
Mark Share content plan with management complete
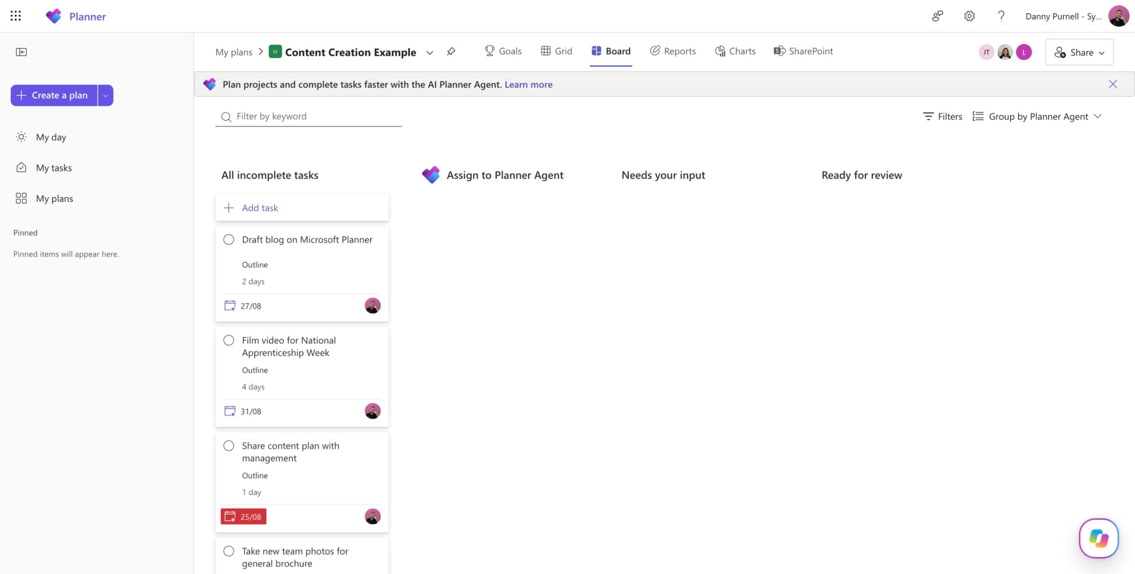point(229,445)
